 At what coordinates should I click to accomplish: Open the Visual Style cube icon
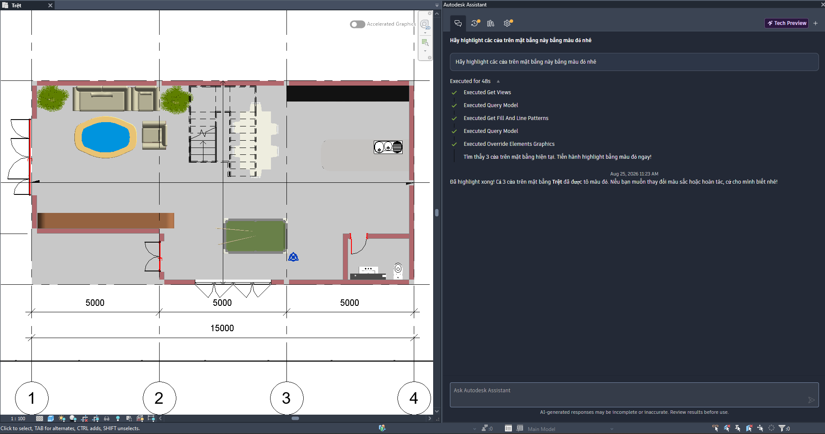point(51,419)
